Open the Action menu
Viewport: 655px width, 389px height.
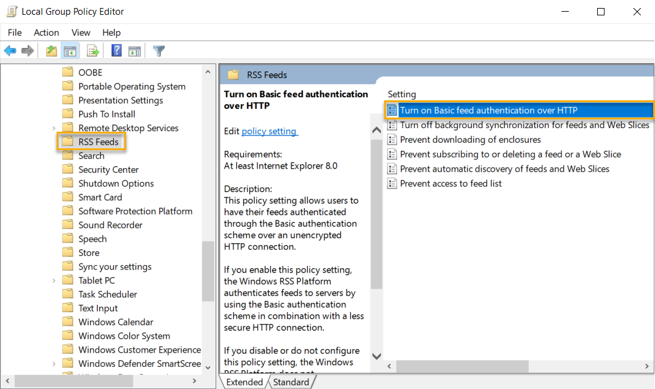coord(46,32)
